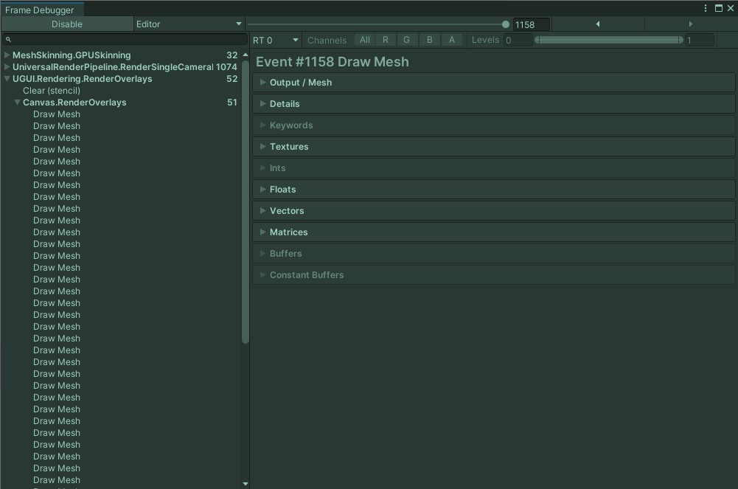This screenshot has width=738, height=489.
Task: Expand UniversalRenderPipeline.RenderSingleCamera node
Action: pyautogui.click(x=7, y=67)
